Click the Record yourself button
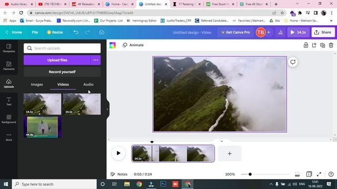 click(62, 72)
